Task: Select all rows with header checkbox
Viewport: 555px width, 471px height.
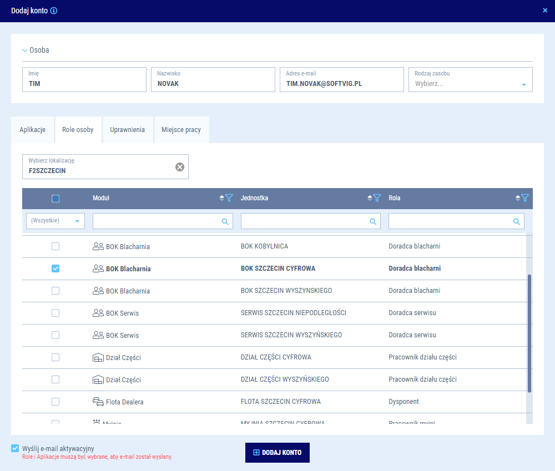Action: (x=56, y=198)
